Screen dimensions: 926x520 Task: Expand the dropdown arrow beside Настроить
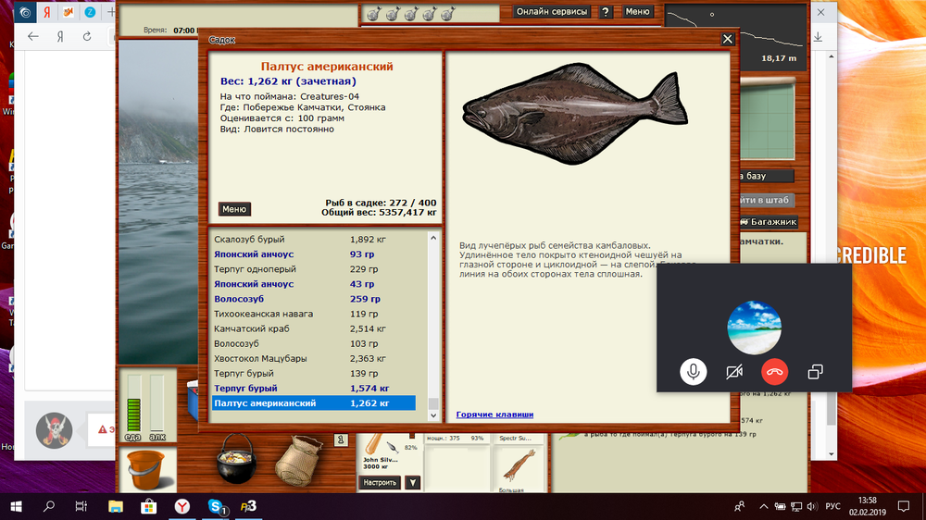pyautogui.click(x=412, y=482)
